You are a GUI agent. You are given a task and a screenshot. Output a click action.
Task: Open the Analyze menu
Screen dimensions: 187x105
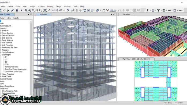pyautogui.click(x=41, y=6)
